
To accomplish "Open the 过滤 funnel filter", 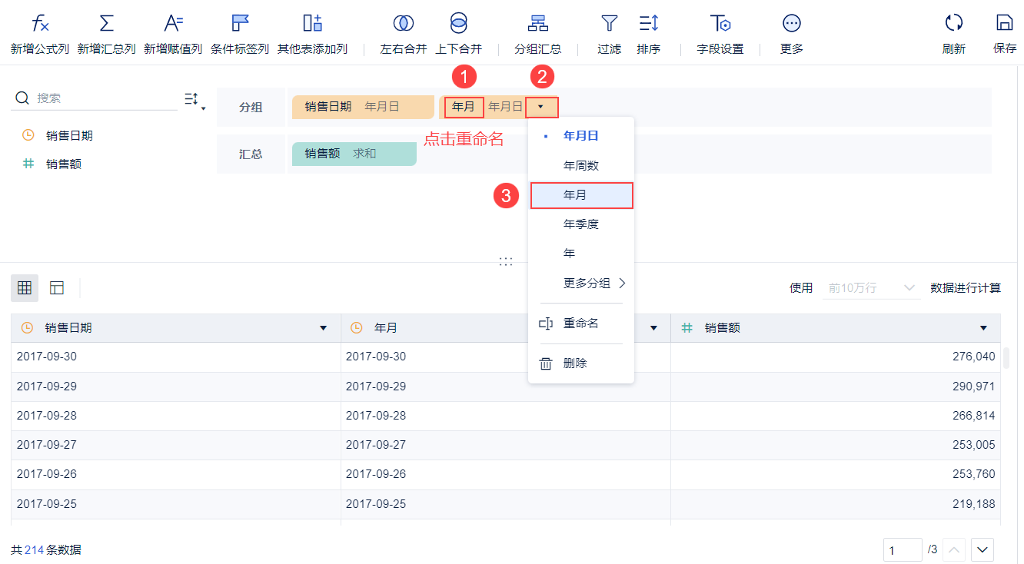I will click(609, 23).
